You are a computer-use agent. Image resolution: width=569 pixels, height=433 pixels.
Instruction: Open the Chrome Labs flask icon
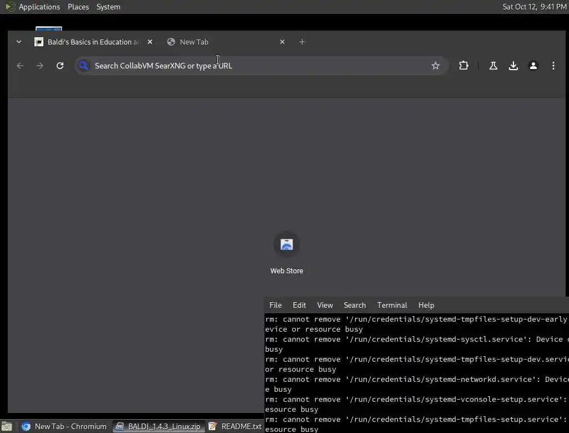(x=493, y=66)
